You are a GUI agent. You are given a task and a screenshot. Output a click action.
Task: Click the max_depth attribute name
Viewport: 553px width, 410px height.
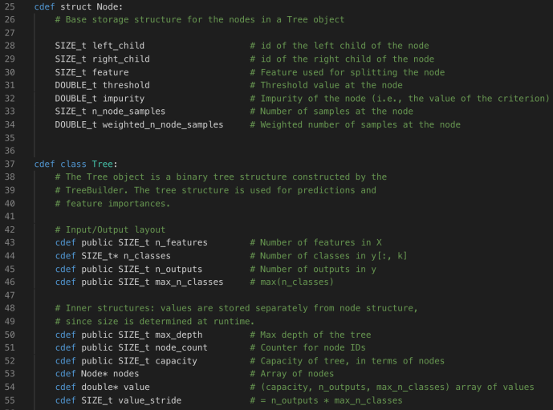coord(176,335)
